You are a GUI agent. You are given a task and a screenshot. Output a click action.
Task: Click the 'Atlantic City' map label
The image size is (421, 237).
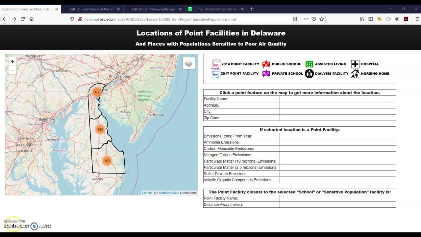[157, 115]
